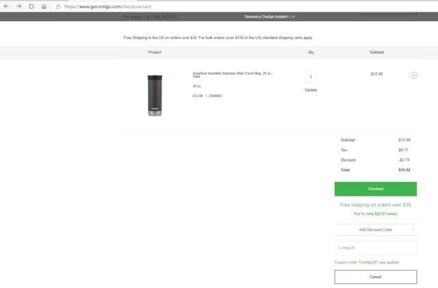This screenshot has width=438, height=288.
Task: Select the product SKU 2094855
Action: click(216, 96)
